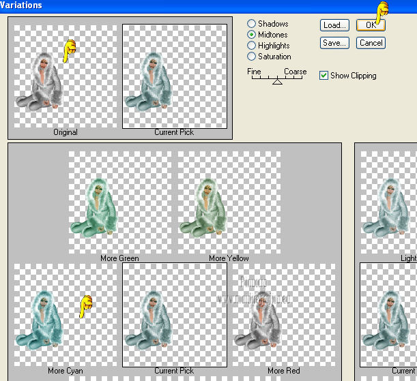Screen dimensions: 417x381
Task: Select the Shadows radio button
Action: pos(251,24)
